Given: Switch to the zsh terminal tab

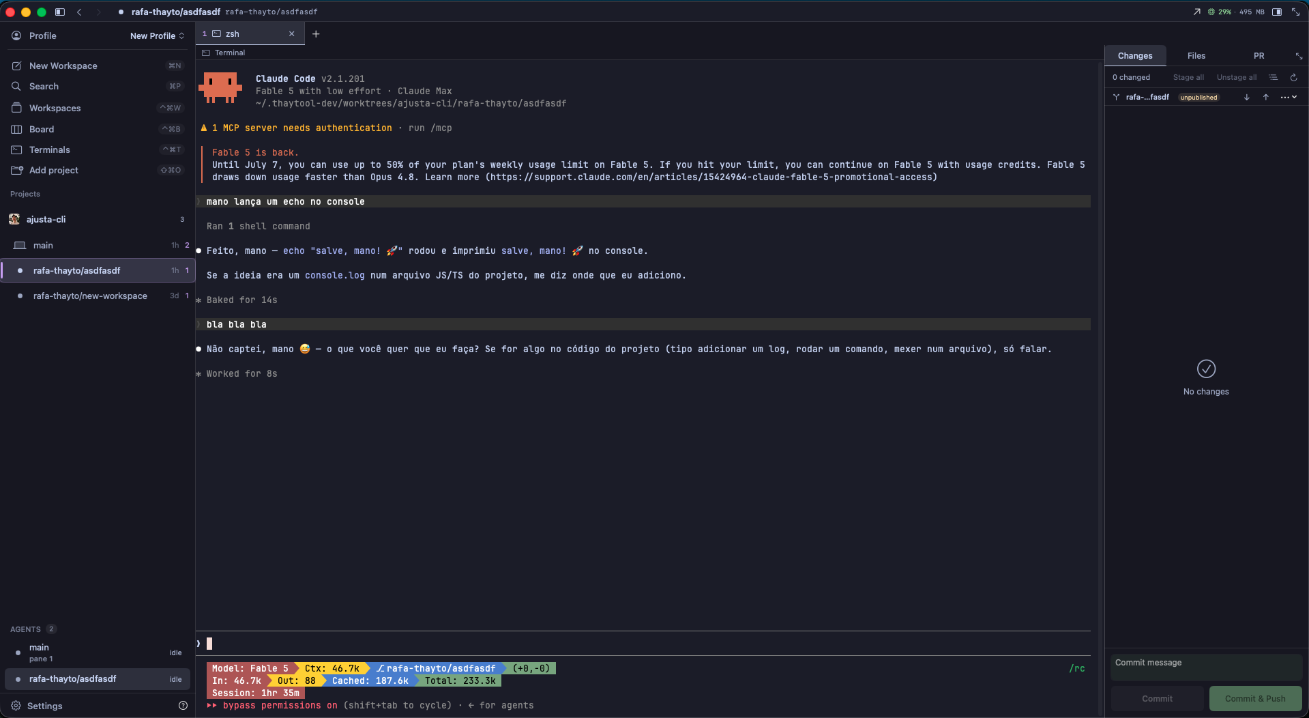Looking at the screenshot, I should pos(249,33).
